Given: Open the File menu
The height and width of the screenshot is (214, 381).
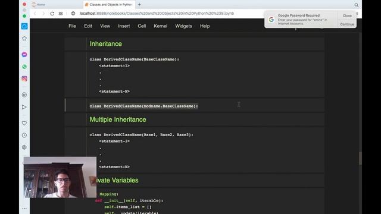Looking at the screenshot, I should click(x=72, y=26).
